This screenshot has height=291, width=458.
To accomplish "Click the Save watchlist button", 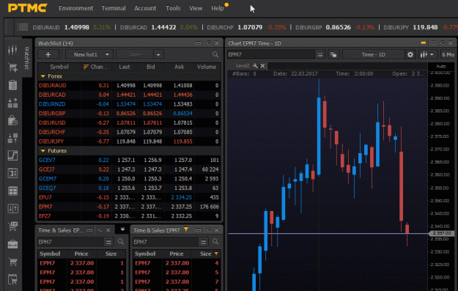I will [x=135, y=55].
